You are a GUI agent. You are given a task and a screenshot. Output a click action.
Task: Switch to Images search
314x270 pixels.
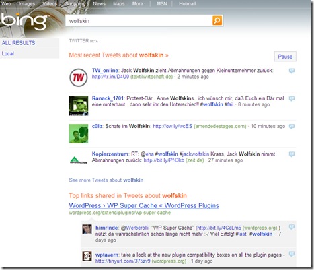coord(27,4)
